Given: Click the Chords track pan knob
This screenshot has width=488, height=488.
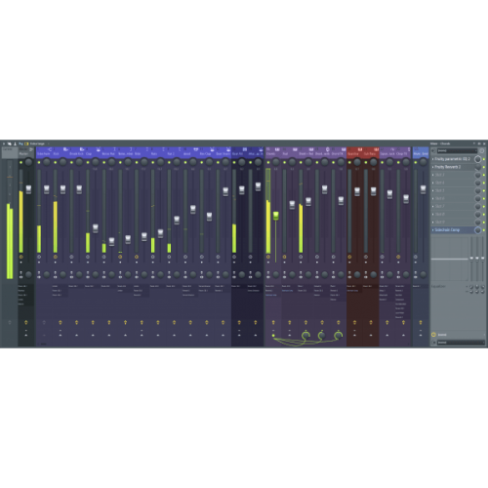Looking at the screenshot, I should [276, 162].
